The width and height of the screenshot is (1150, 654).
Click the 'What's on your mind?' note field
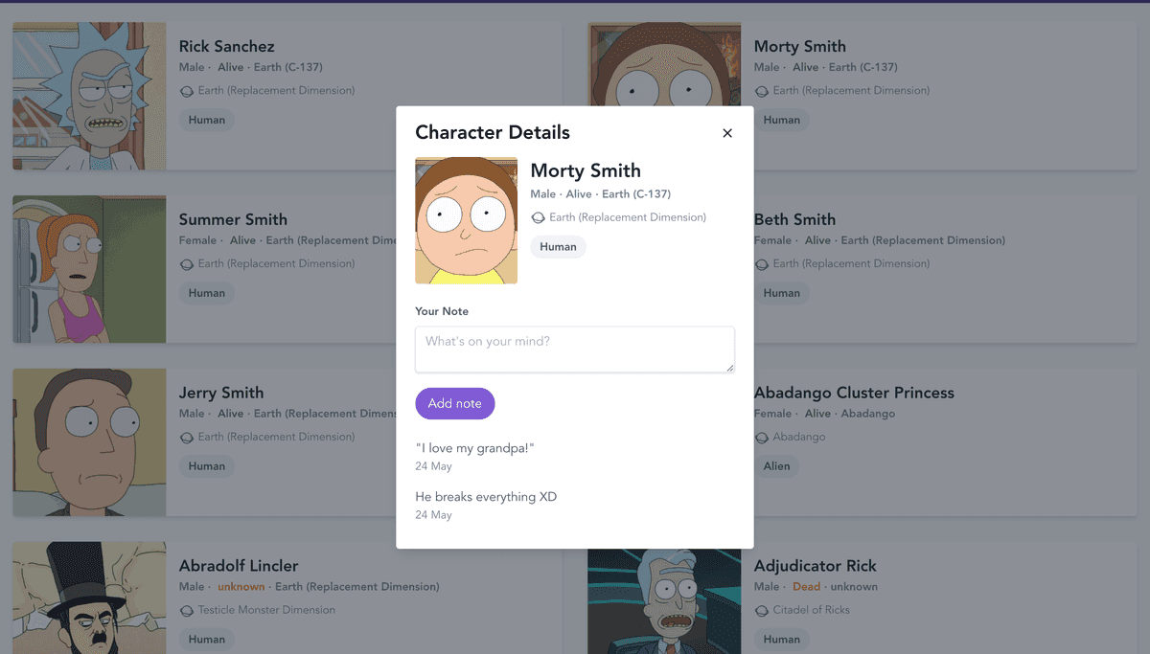574,350
